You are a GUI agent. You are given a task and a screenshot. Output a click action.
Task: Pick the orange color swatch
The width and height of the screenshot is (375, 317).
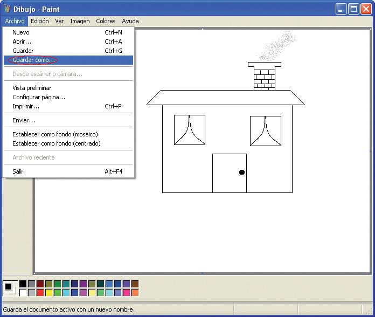point(135,293)
